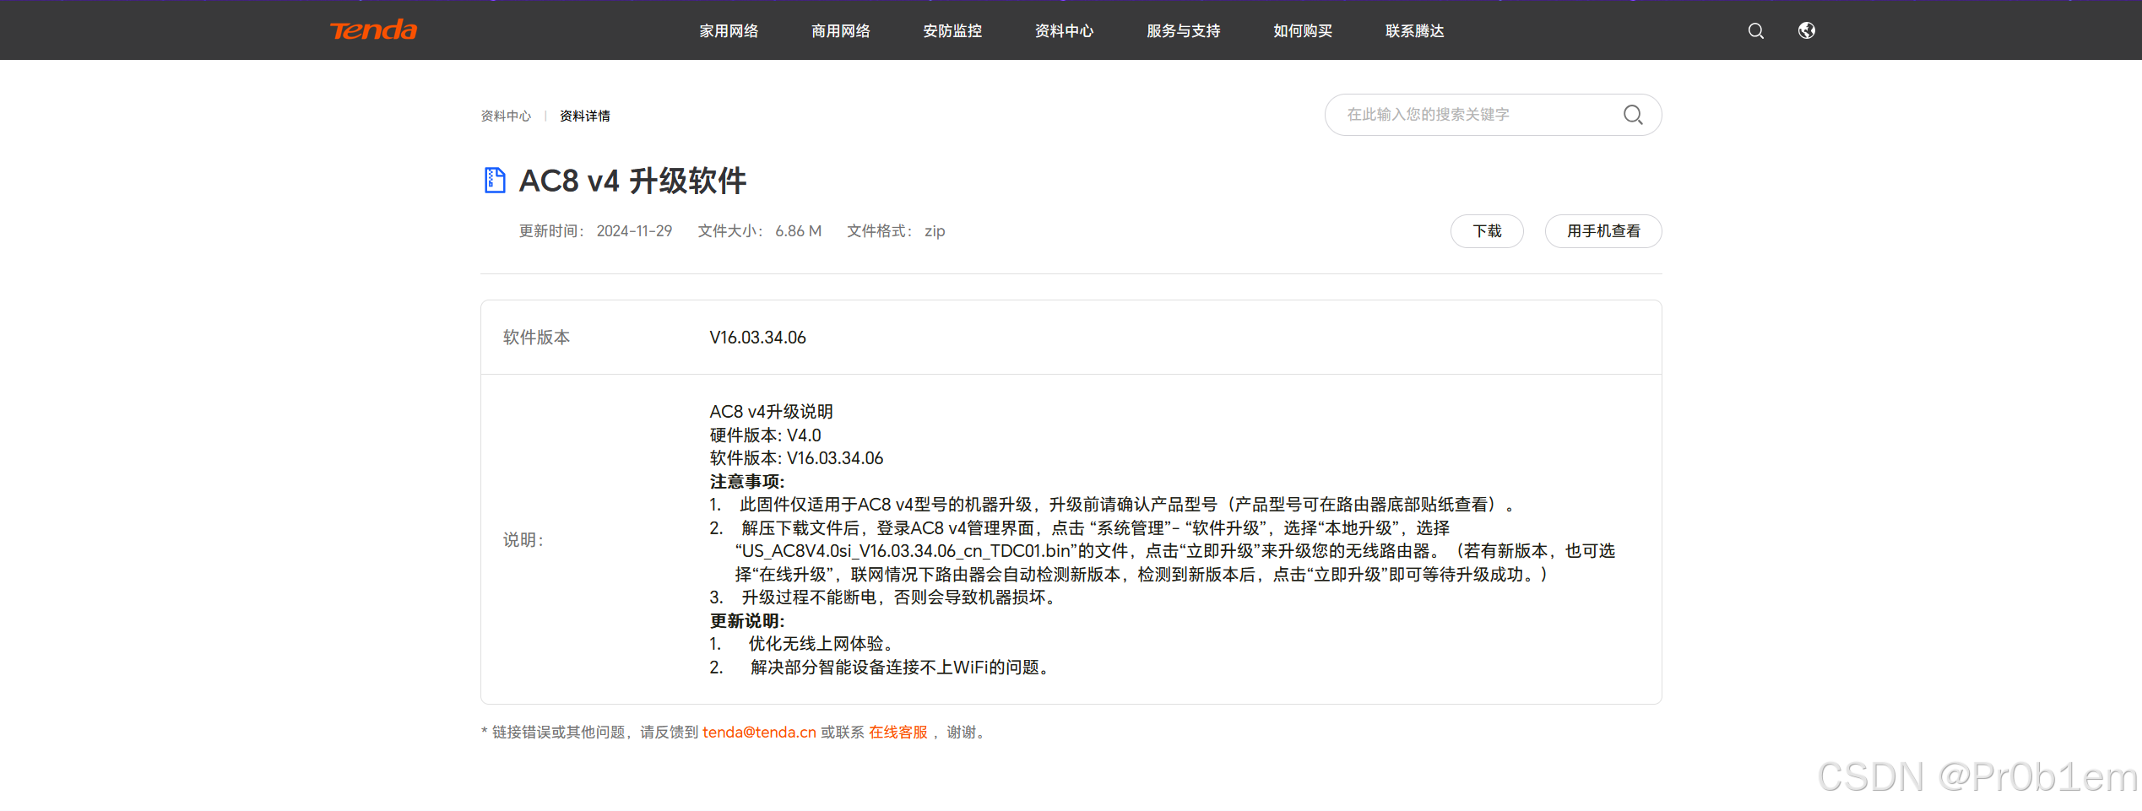This screenshot has width=2142, height=811.
Task: Open the 服务与支持 menu
Action: pyautogui.click(x=1183, y=31)
